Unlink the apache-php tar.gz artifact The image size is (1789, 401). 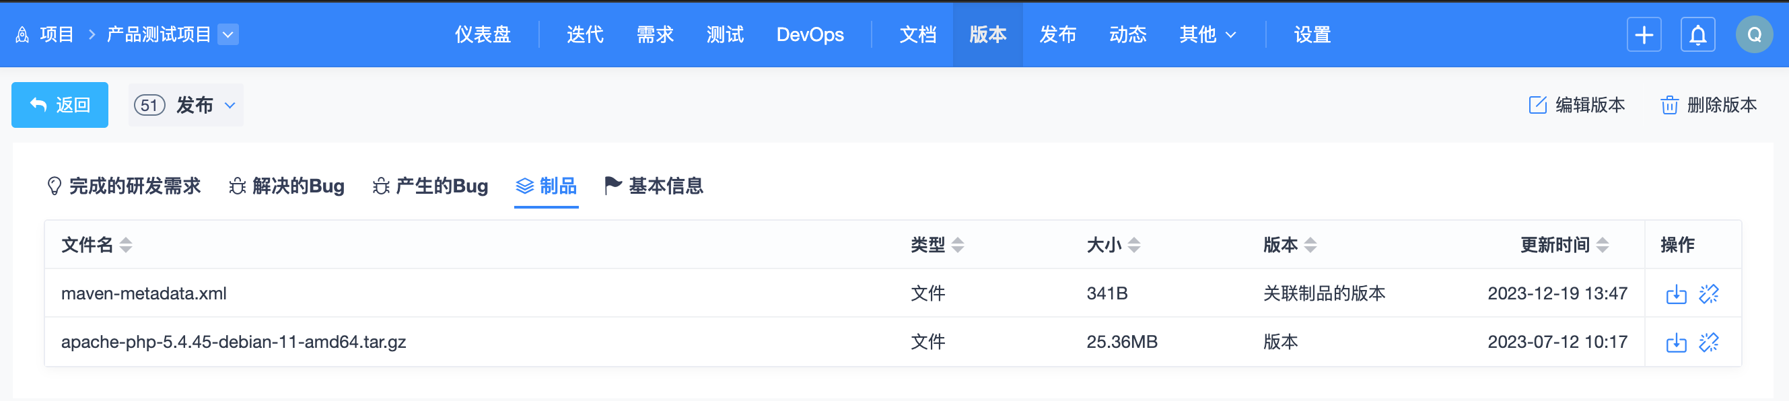(x=1708, y=342)
